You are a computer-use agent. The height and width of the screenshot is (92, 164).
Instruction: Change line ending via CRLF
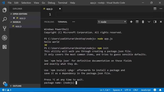[x=136, y=90]
